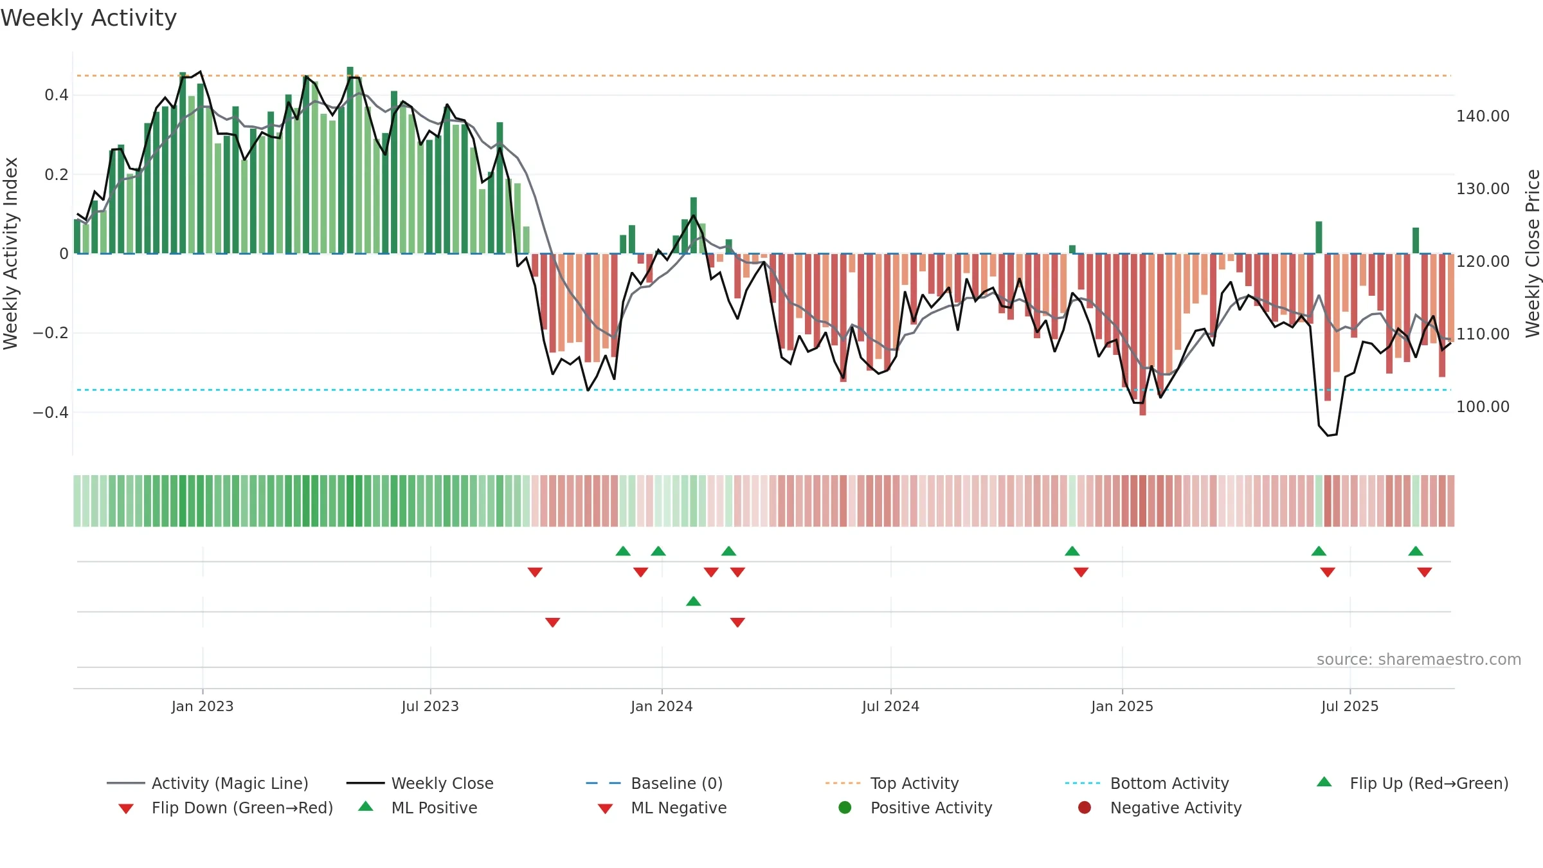The height and width of the screenshot is (868, 1543).
Task: Click the dark red circle icon for Negative Activity
Action: tap(1085, 808)
